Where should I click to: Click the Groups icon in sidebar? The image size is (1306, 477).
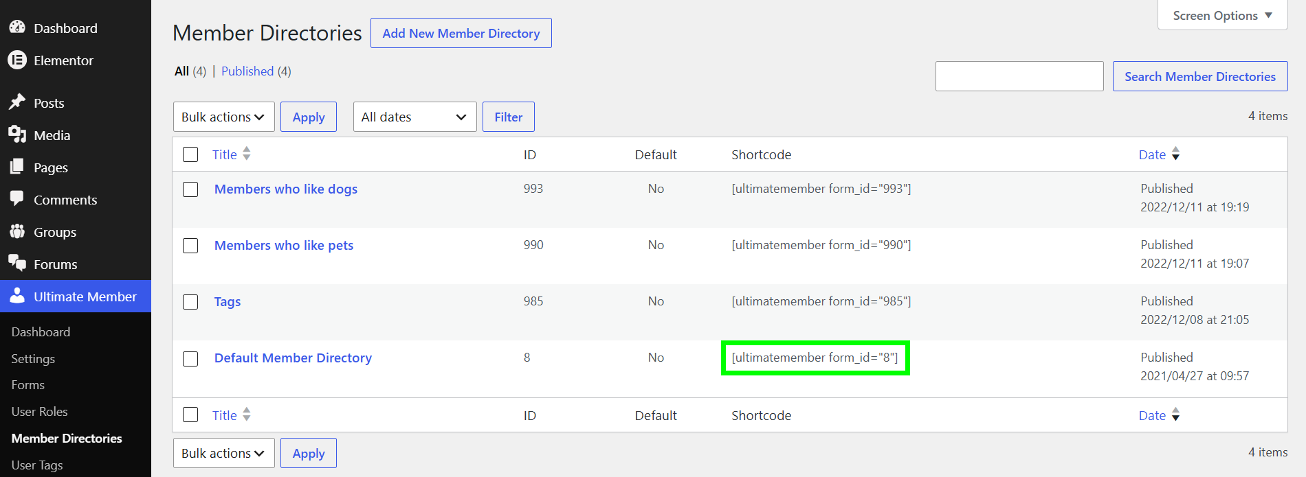[x=17, y=231]
